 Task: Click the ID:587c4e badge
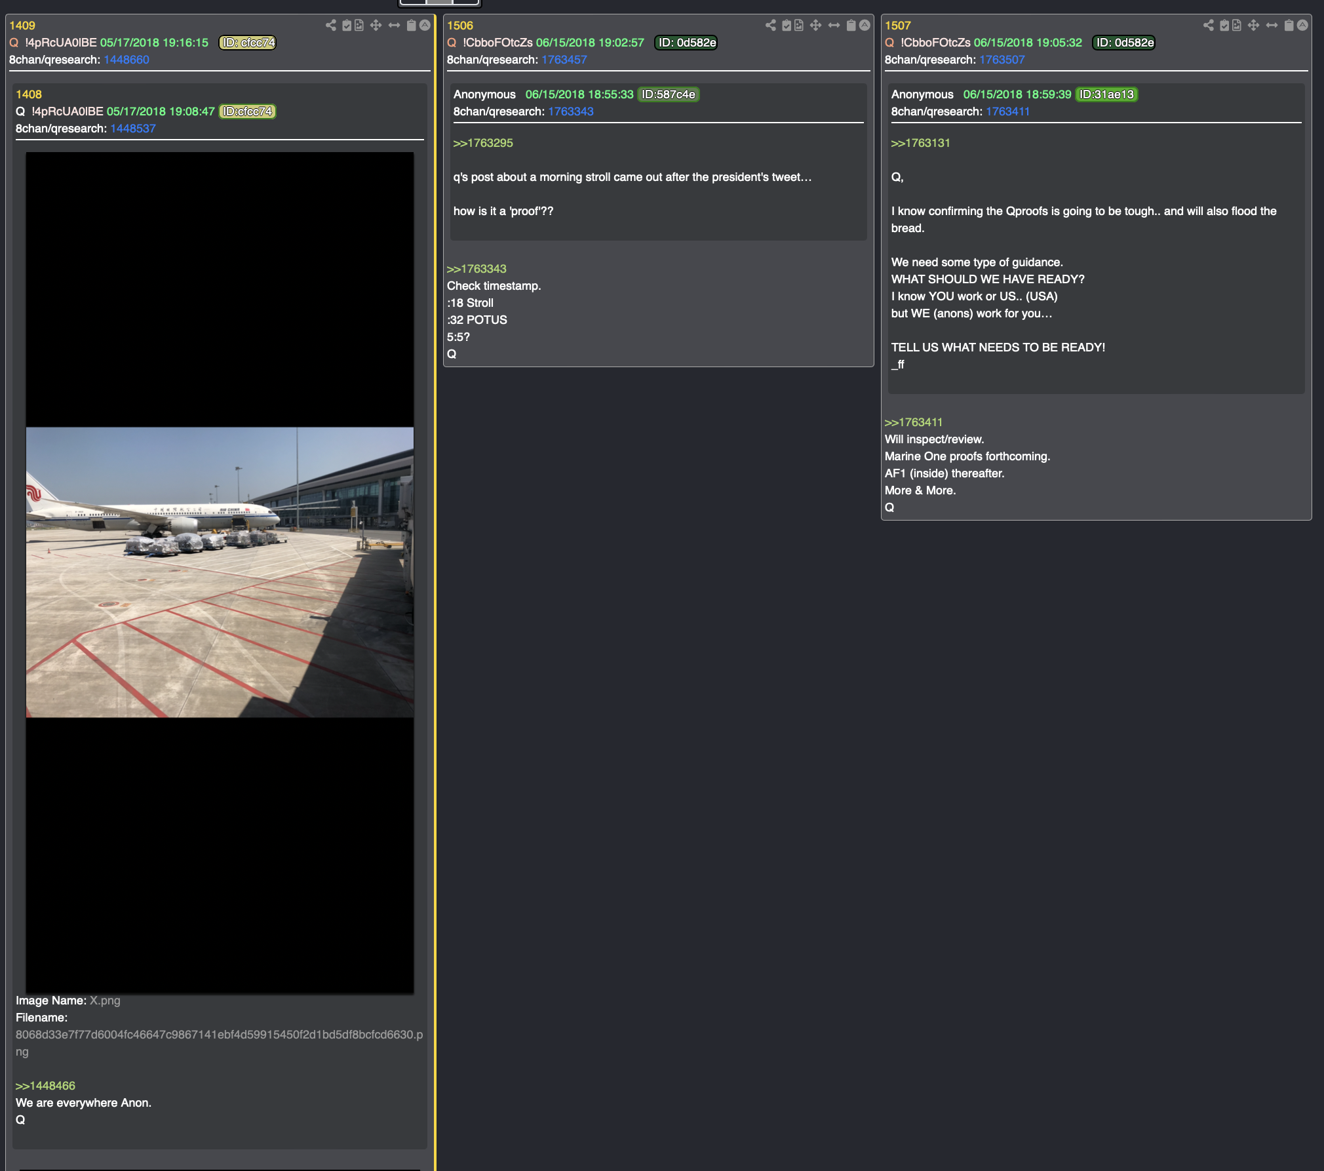(x=669, y=94)
